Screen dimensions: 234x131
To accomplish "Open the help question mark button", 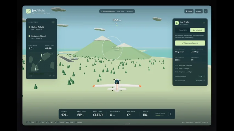I will pyautogui.click(x=206, y=11).
